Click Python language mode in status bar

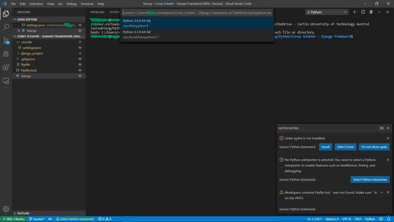(370, 219)
